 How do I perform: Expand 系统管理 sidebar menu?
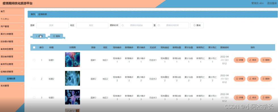tap(12, 86)
